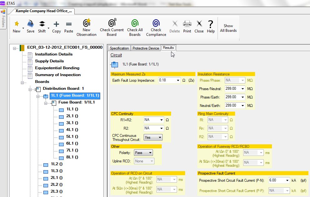Open CPC Continuity R2 dropdown

pyautogui.click(x=161, y=128)
